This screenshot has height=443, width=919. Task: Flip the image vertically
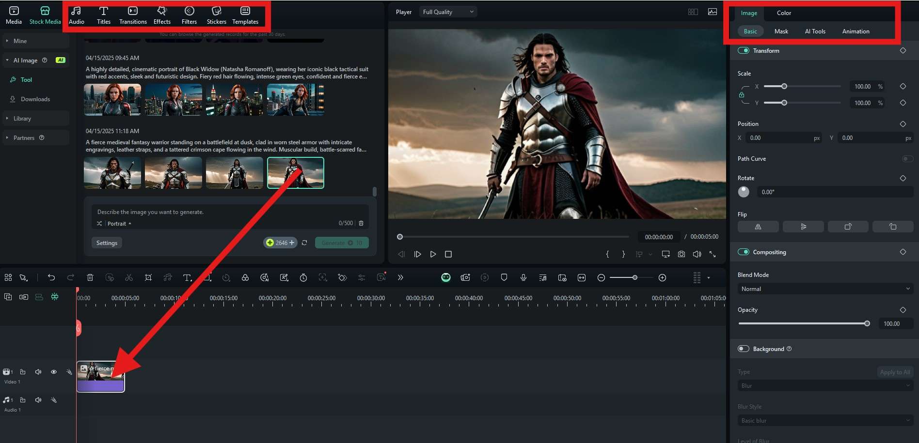pyautogui.click(x=803, y=227)
